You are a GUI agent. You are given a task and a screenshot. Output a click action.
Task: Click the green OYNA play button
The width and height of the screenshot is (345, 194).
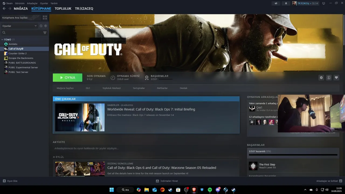point(68,78)
